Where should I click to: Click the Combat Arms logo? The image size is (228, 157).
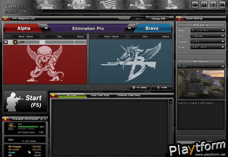point(16,9)
